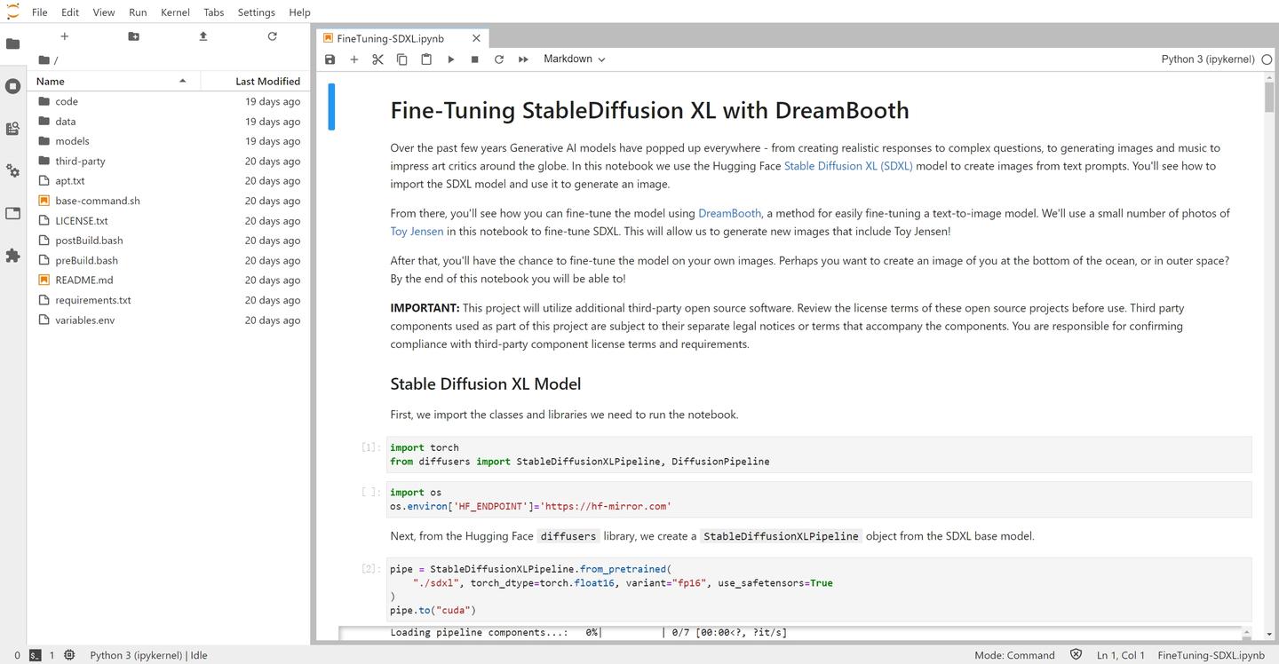This screenshot has height=664, width=1279.
Task: Save the notebook with the disk icon
Action: 330,59
